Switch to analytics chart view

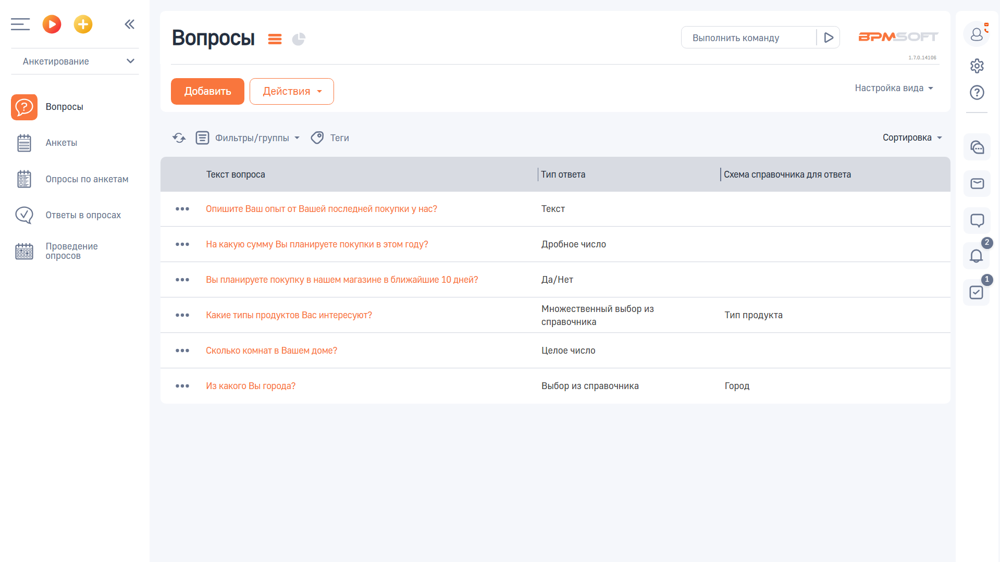pyautogui.click(x=299, y=39)
